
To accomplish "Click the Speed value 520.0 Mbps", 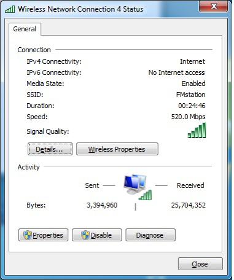I will point(188,117).
